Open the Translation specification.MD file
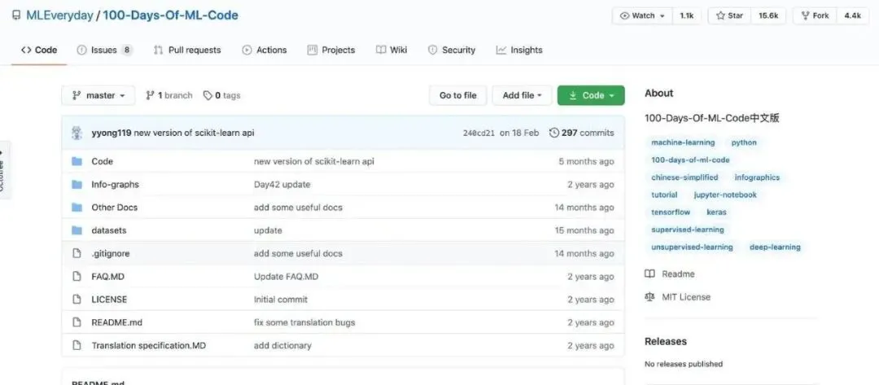879x385 pixels. click(149, 345)
